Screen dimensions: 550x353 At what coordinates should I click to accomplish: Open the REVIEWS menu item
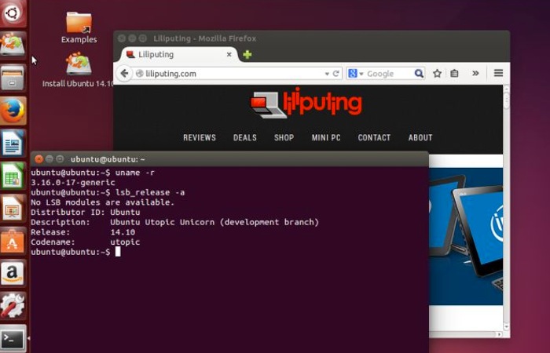click(x=200, y=137)
